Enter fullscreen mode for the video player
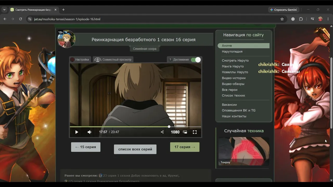 pyautogui.click(x=195, y=132)
